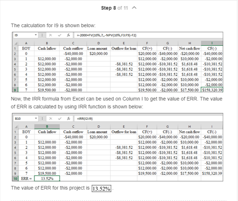Viewport: 238px width, 201px height.
Task: Select cell I9 $158,320.39 in upper spreadsheet
Action: point(212,90)
